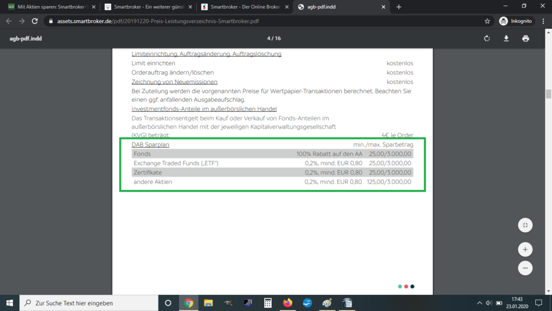Close the agb-pdf.indd tab
Image resolution: width=552 pixels, height=311 pixels.
383,6
